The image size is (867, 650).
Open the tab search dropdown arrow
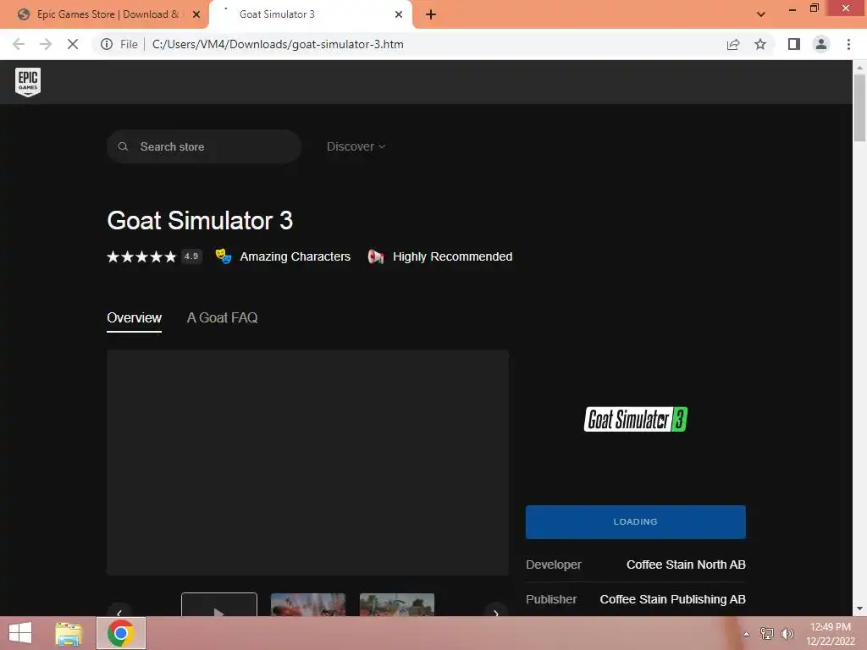761,14
